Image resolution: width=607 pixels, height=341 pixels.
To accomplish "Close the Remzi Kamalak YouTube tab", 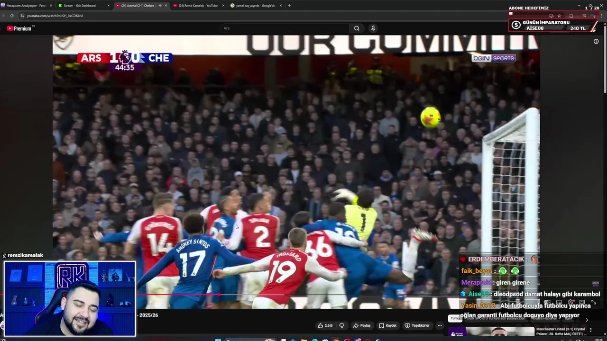I will (x=223, y=6).
